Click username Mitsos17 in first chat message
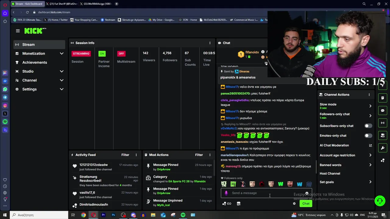The height and width of the screenshot is (219, 390). pos(232,87)
